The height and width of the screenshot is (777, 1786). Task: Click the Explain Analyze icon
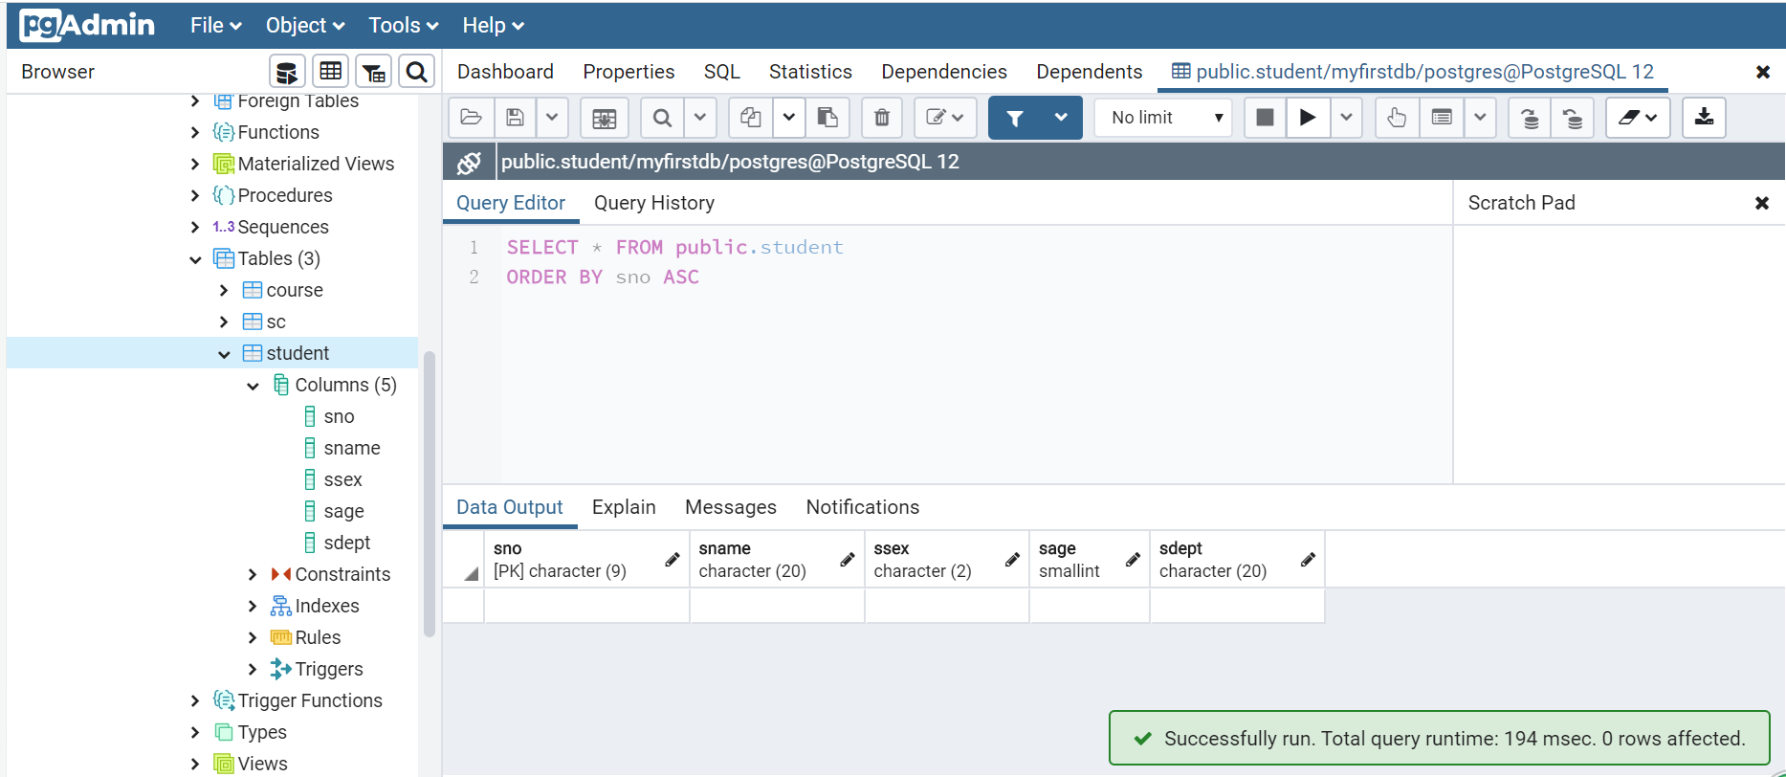pos(1442,118)
